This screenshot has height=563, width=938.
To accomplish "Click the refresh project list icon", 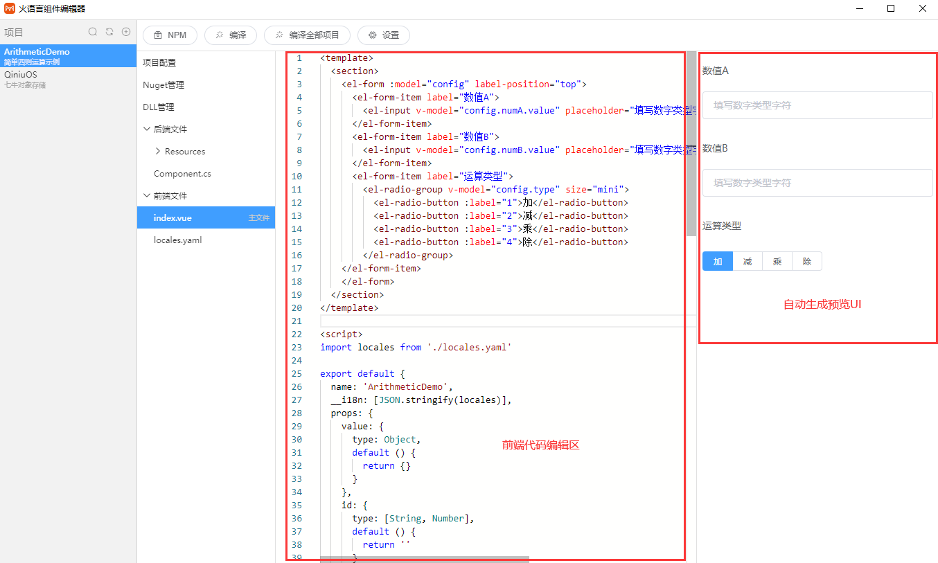I will [109, 32].
